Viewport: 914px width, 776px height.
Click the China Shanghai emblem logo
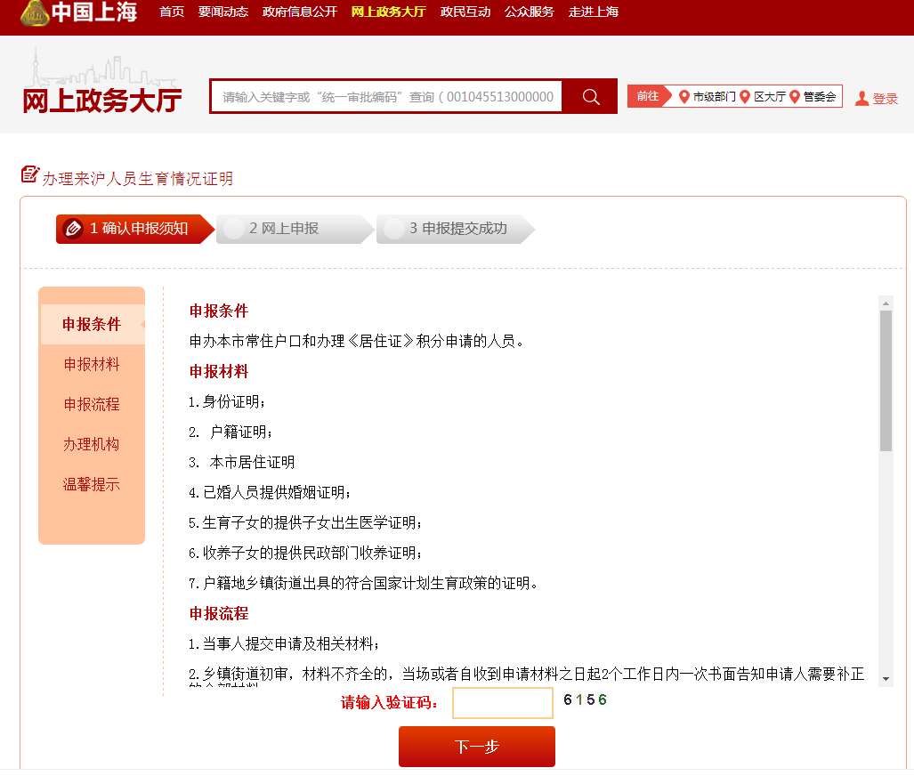tap(35, 12)
